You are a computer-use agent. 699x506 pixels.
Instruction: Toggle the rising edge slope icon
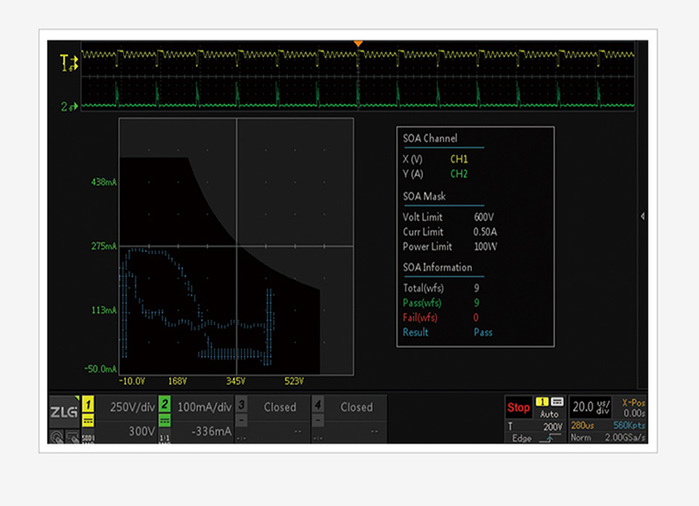(x=550, y=438)
